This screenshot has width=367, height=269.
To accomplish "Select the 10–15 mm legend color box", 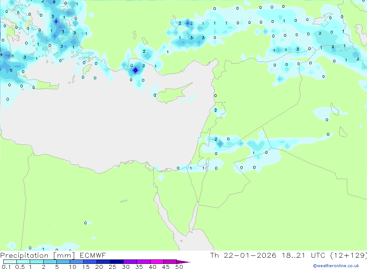I will coord(77,262).
